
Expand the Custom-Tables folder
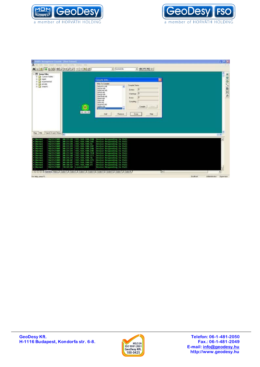(x=37, y=77)
